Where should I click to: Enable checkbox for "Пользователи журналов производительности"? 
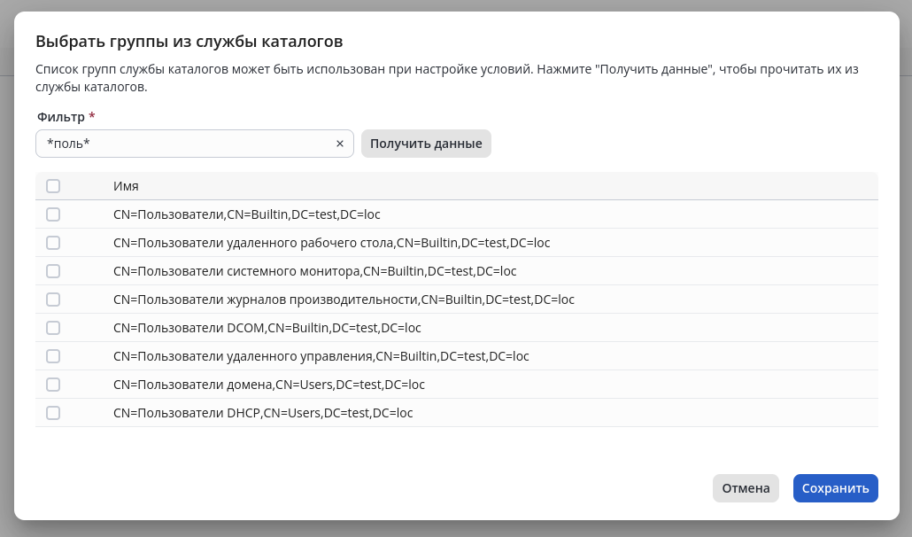click(x=53, y=300)
